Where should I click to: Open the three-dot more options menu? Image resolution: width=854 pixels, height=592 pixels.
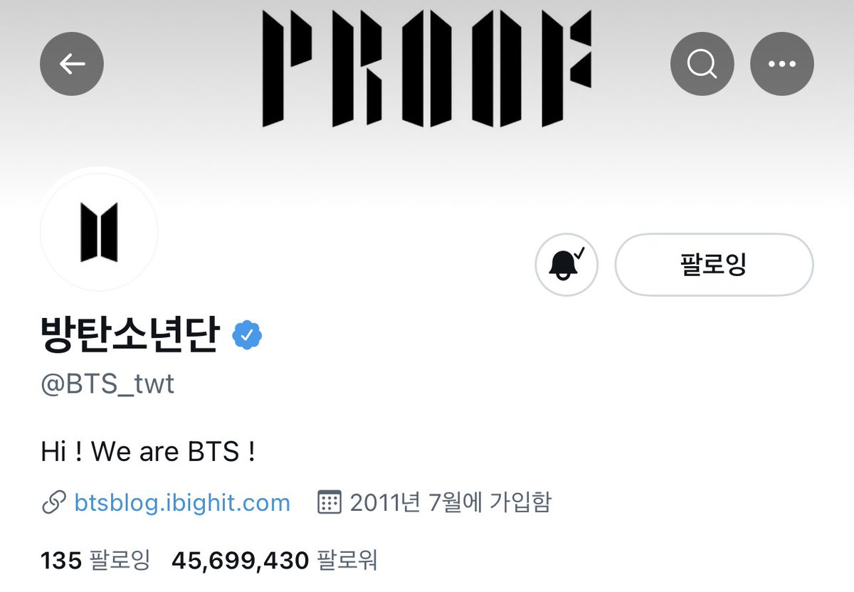782,64
